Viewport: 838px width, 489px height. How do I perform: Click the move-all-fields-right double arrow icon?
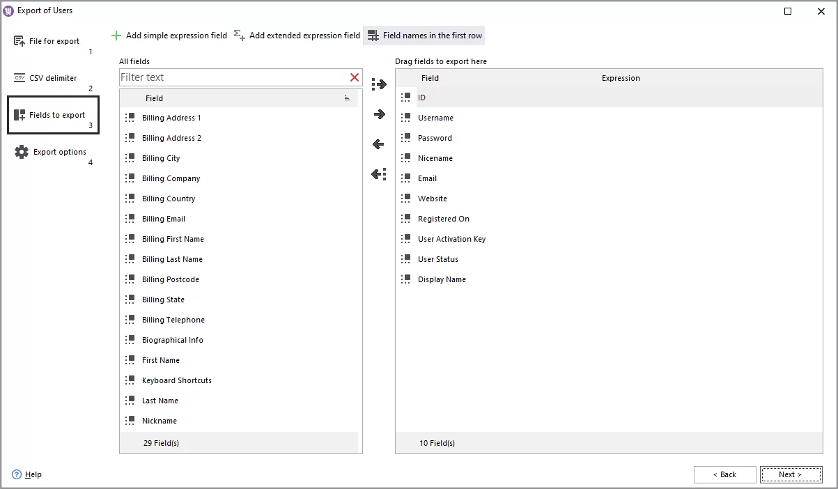tap(378, 84)
